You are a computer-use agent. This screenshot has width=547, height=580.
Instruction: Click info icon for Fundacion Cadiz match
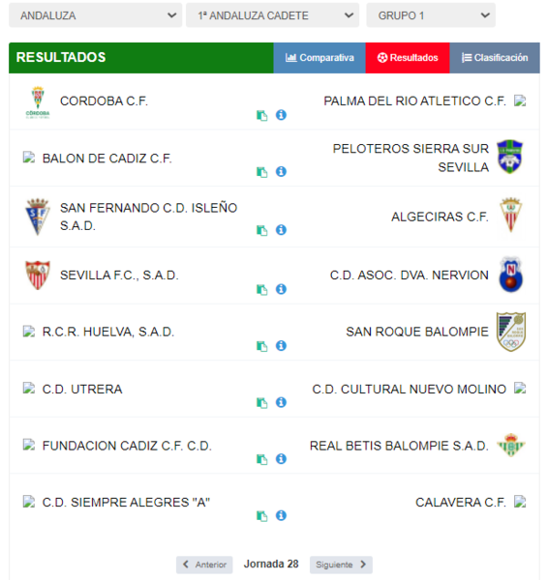[x=281, y=458]
